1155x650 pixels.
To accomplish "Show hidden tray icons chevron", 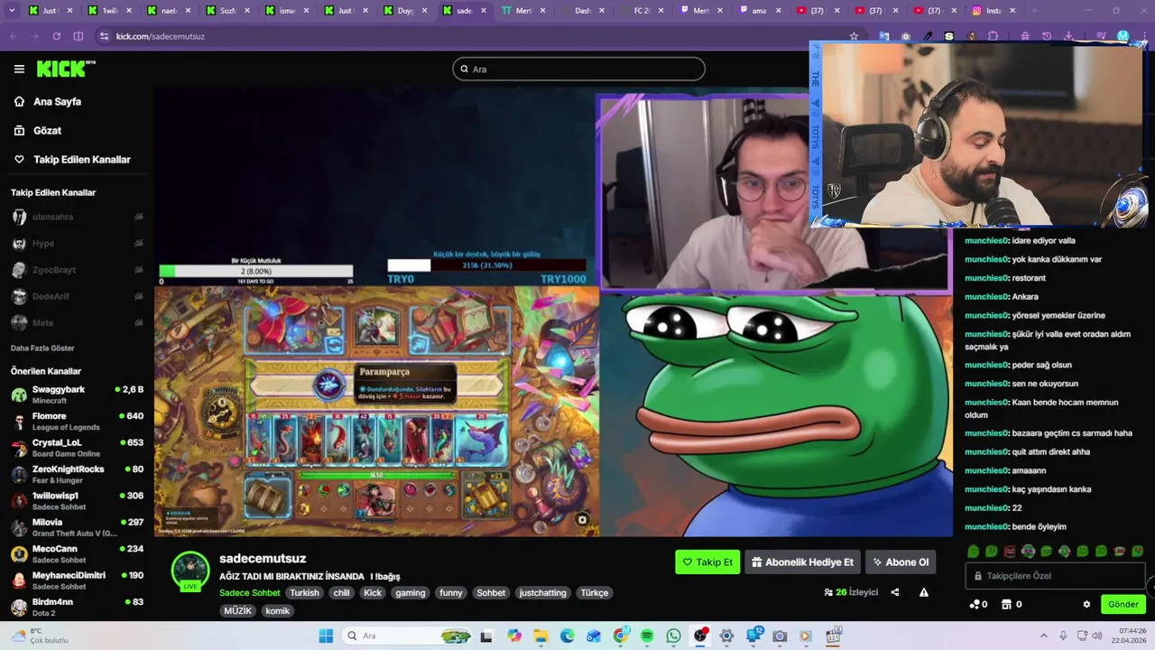I will [1044, 636].
